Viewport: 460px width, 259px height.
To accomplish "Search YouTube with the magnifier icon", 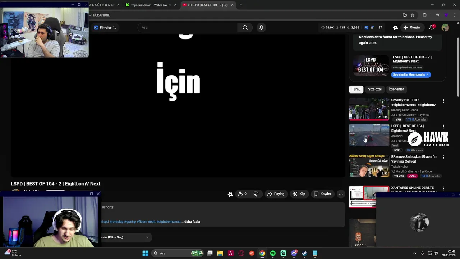I will coord(245,28).
